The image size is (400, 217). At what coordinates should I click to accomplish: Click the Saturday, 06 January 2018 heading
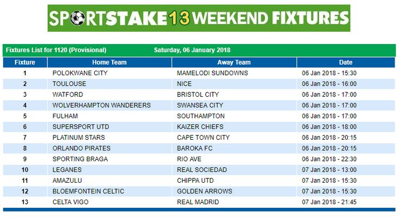(192, 50)
